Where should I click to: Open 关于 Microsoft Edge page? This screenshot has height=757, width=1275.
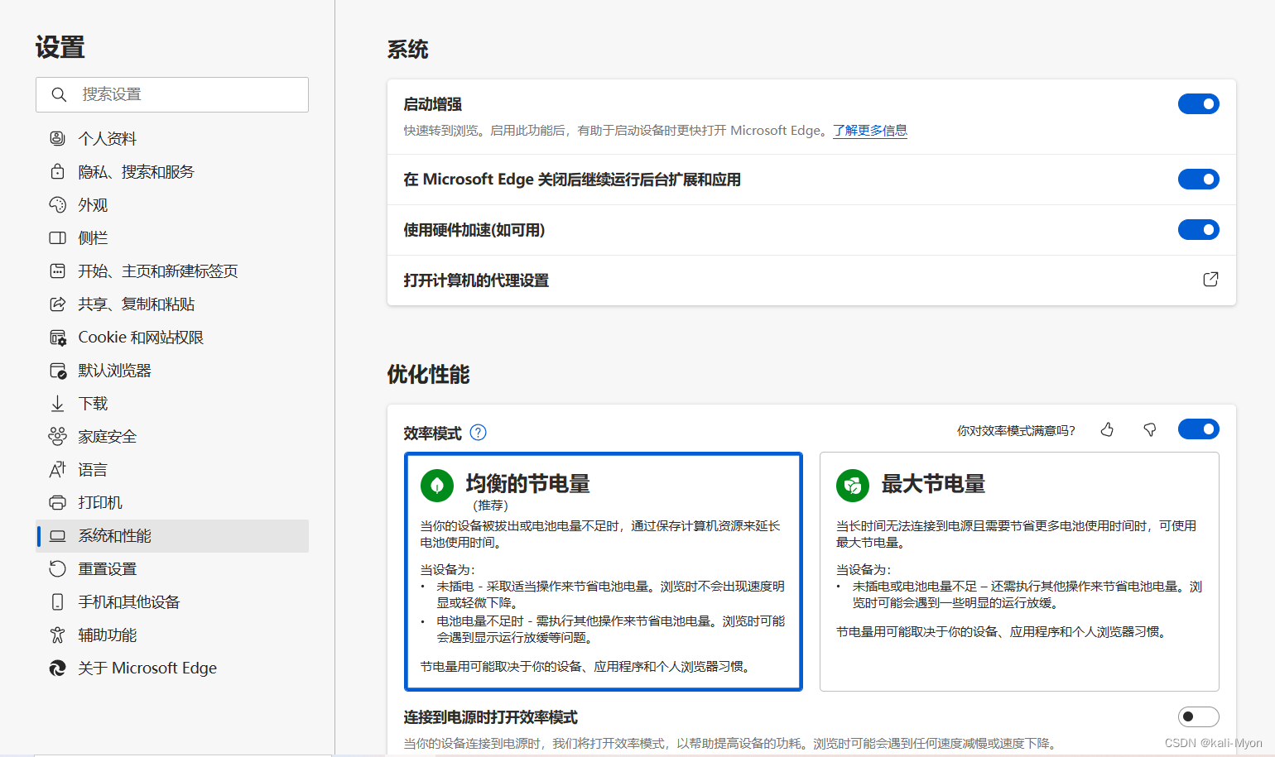(x=173, y=668)
